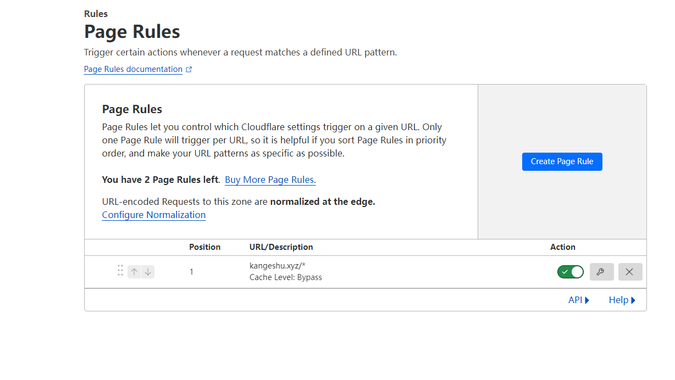Viewport: 675px width, 380px height.
Task: Click the URL/Description column header
Action: tap(281, 247)
